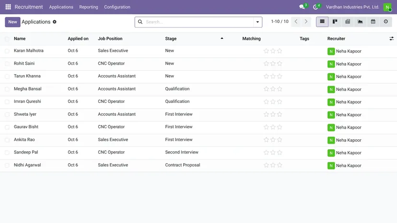The image size is (397, 223).
Task: Set second matching star for Gaurav Bisht
Action: pos(273,127)
